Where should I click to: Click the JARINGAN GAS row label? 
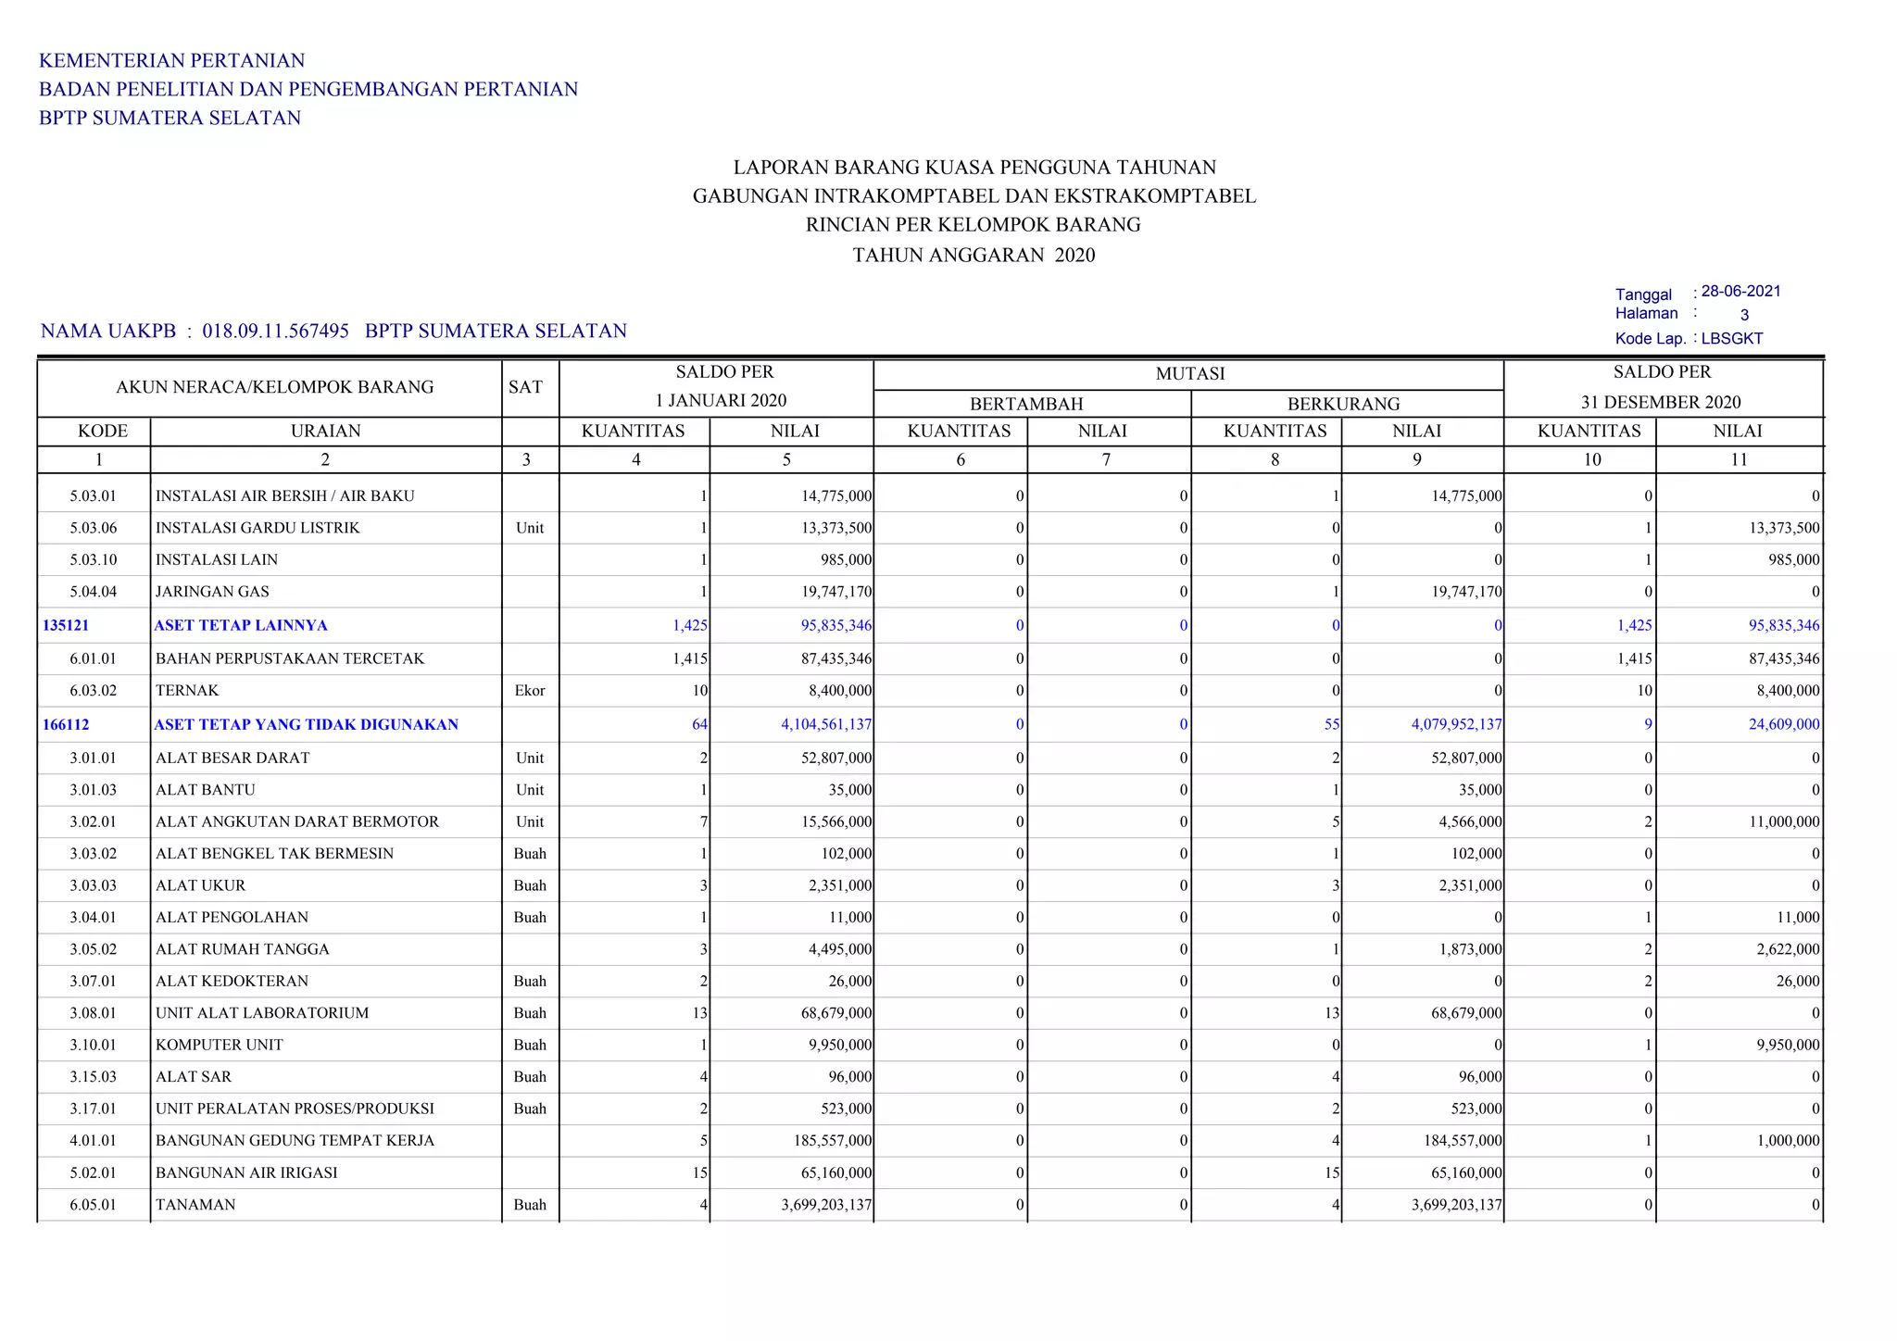(212, 591)
